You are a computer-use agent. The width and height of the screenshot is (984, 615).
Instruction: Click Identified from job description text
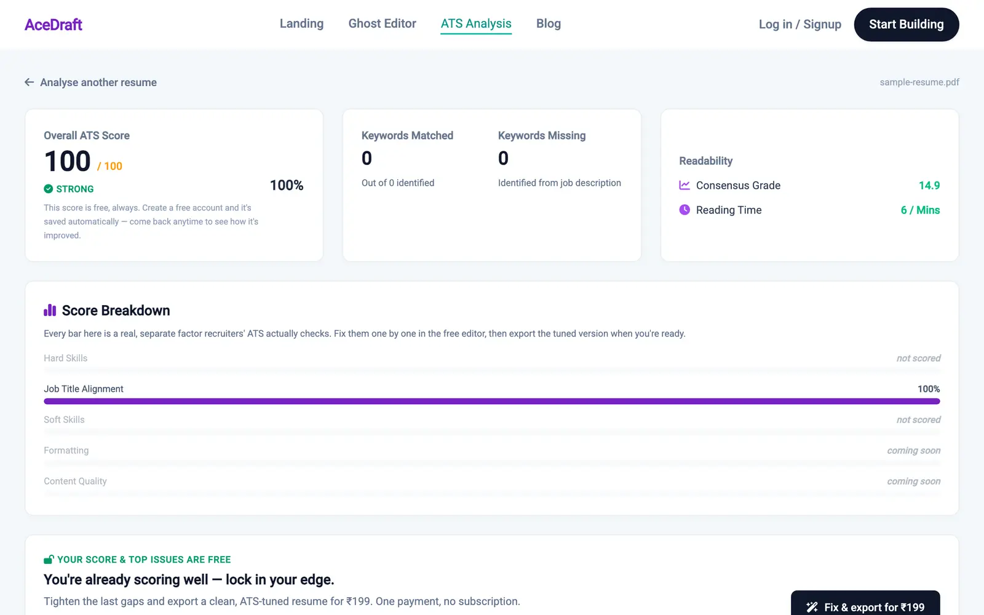point(560,183)
